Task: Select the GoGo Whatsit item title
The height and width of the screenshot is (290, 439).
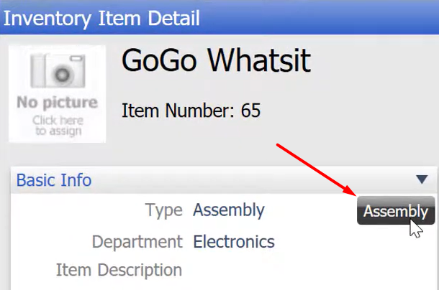Action: 216,60
